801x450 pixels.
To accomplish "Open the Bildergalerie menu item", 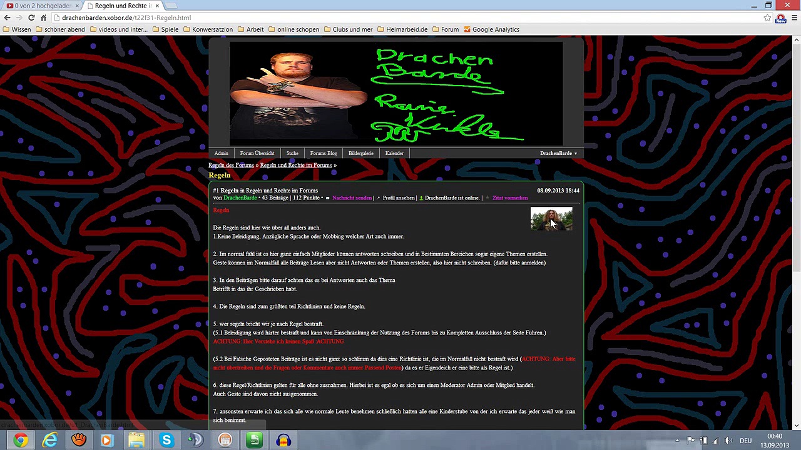I will click(360, 153).
